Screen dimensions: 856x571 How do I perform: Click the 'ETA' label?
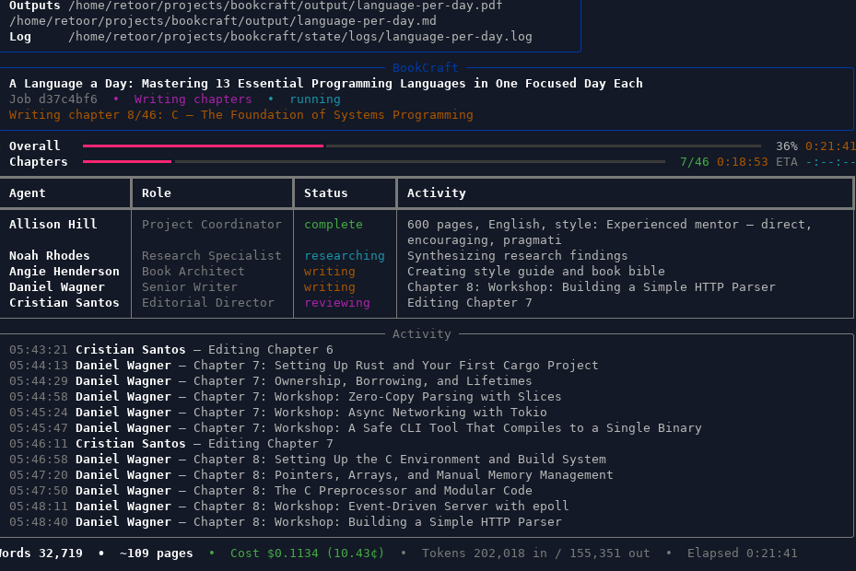(786, 162)
